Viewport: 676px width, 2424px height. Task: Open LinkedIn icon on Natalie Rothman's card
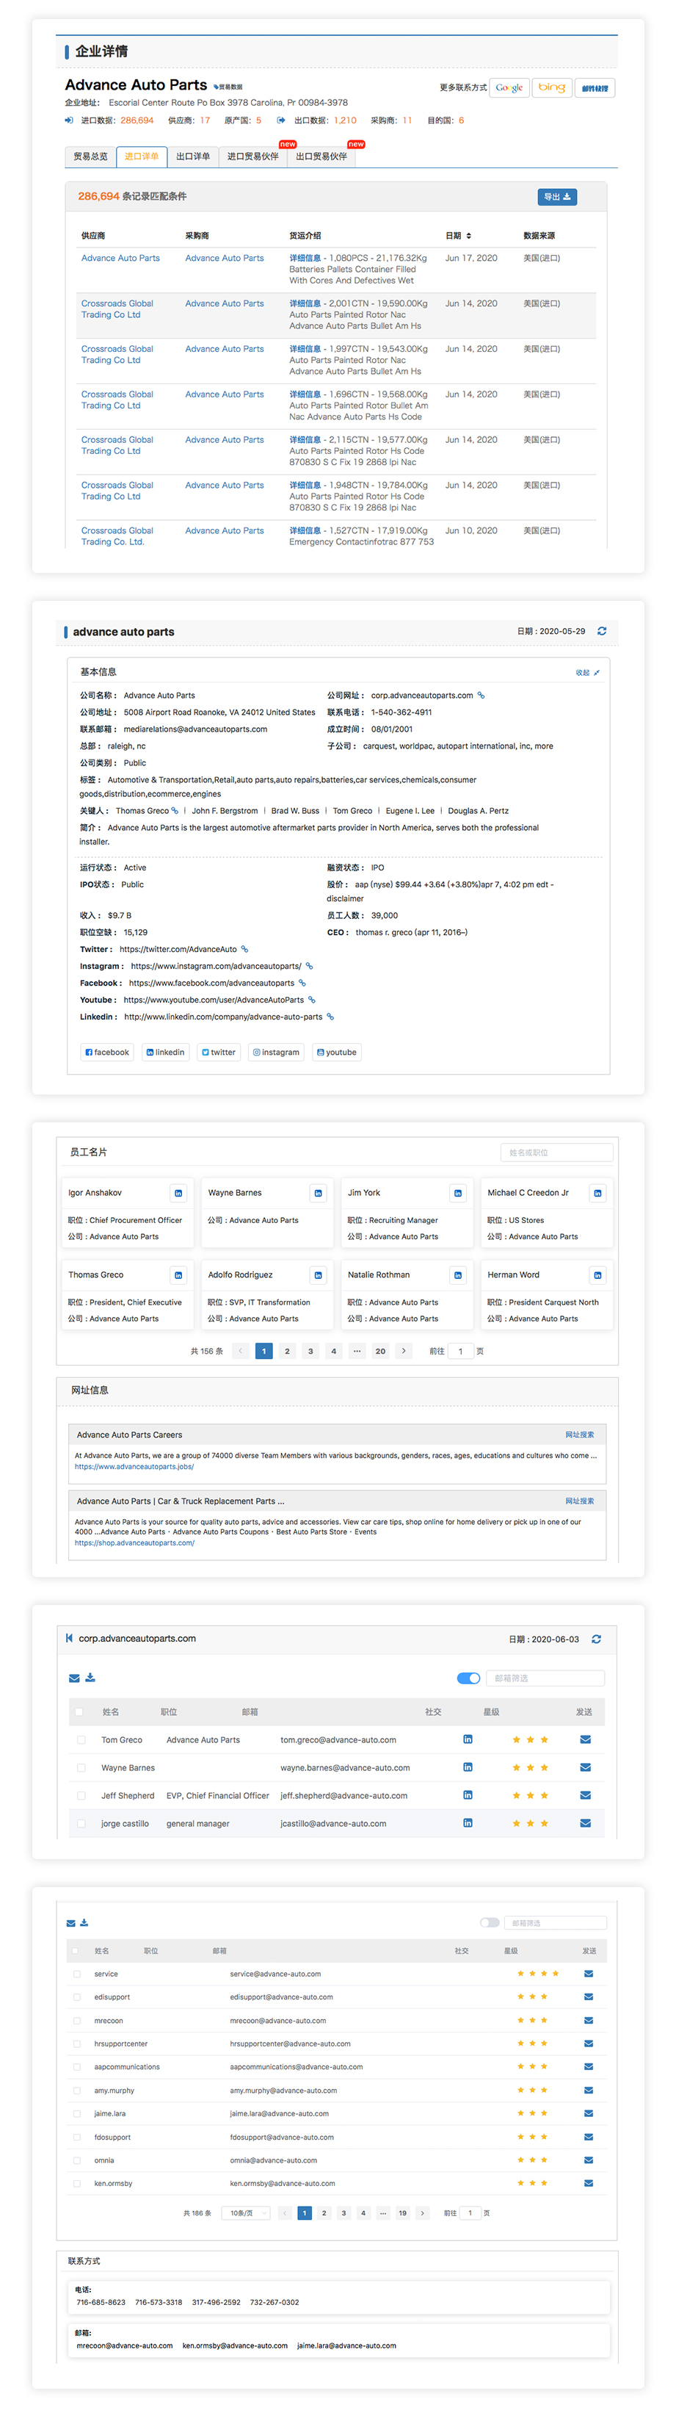(458, 1275)
